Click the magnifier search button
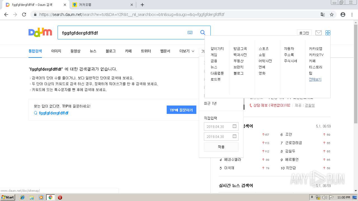Viewport: 358px width, 201px height. tap(203, 33)
